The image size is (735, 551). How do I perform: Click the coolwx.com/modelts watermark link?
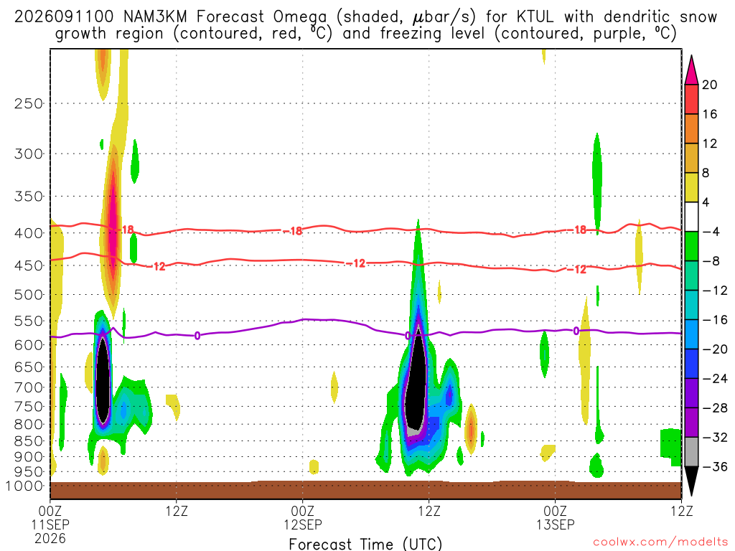click(x=660, y=542)
